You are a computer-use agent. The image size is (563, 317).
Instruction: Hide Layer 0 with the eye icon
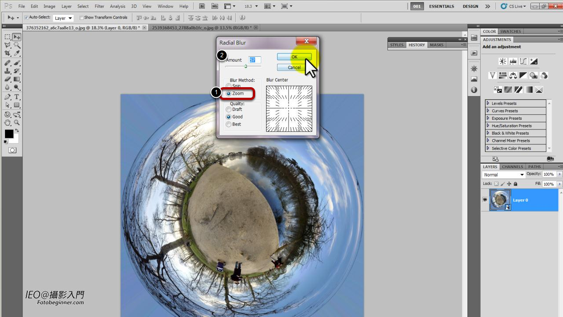pos(485,199)
